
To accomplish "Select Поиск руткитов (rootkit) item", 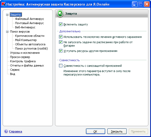I will [x=31, y=48].
